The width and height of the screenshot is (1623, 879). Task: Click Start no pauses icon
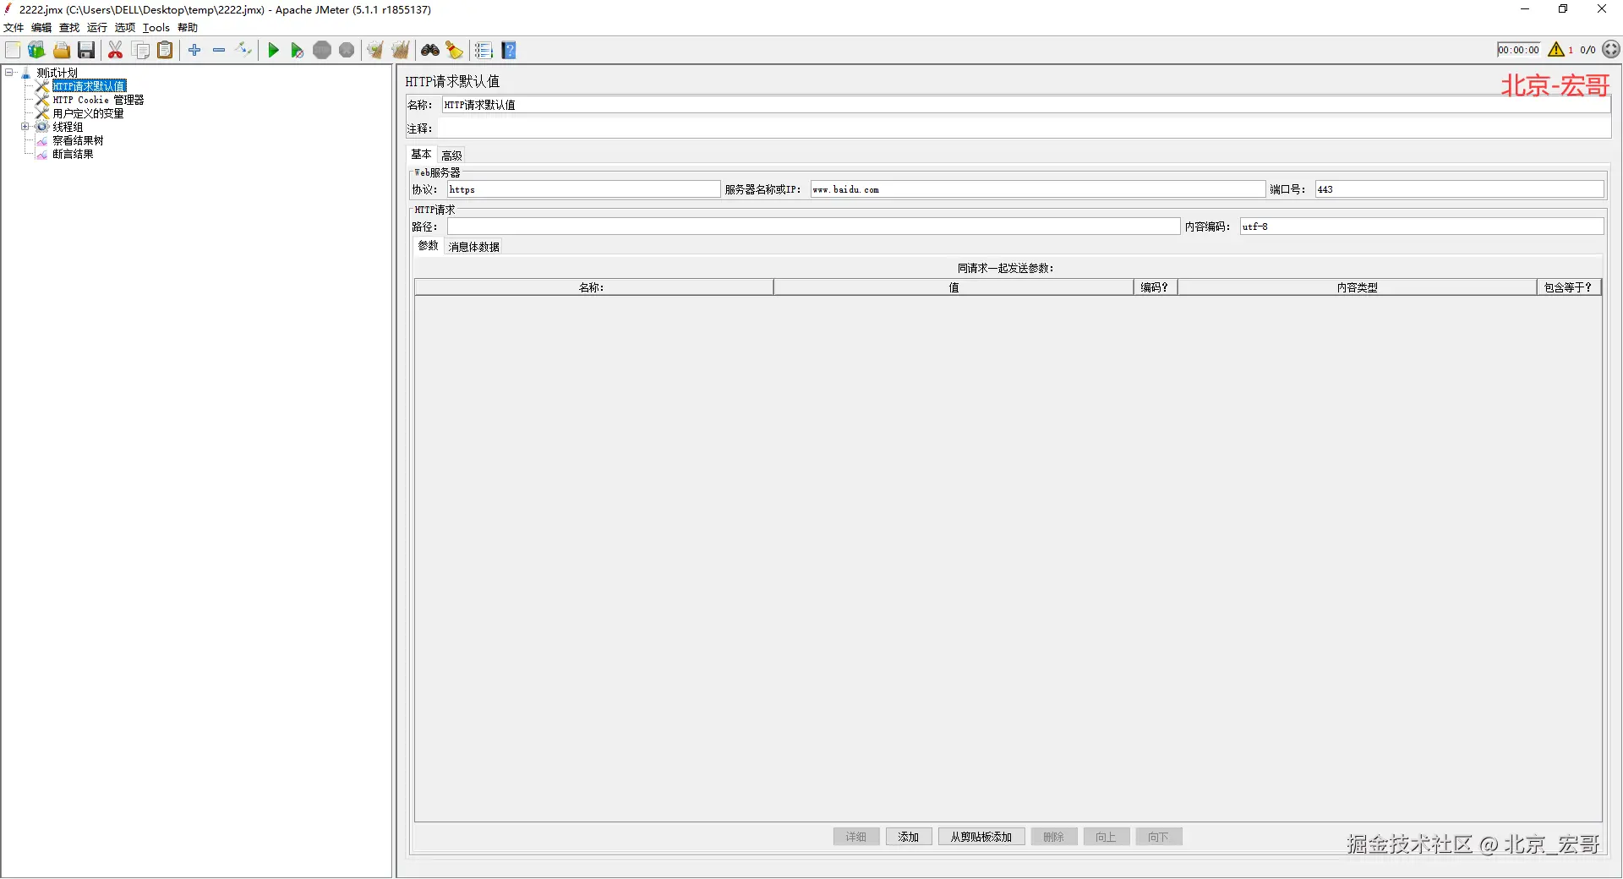click(x=297, y=51)
